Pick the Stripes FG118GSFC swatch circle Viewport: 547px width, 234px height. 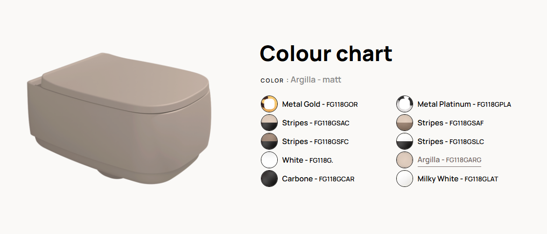click(x=269, y=141)
